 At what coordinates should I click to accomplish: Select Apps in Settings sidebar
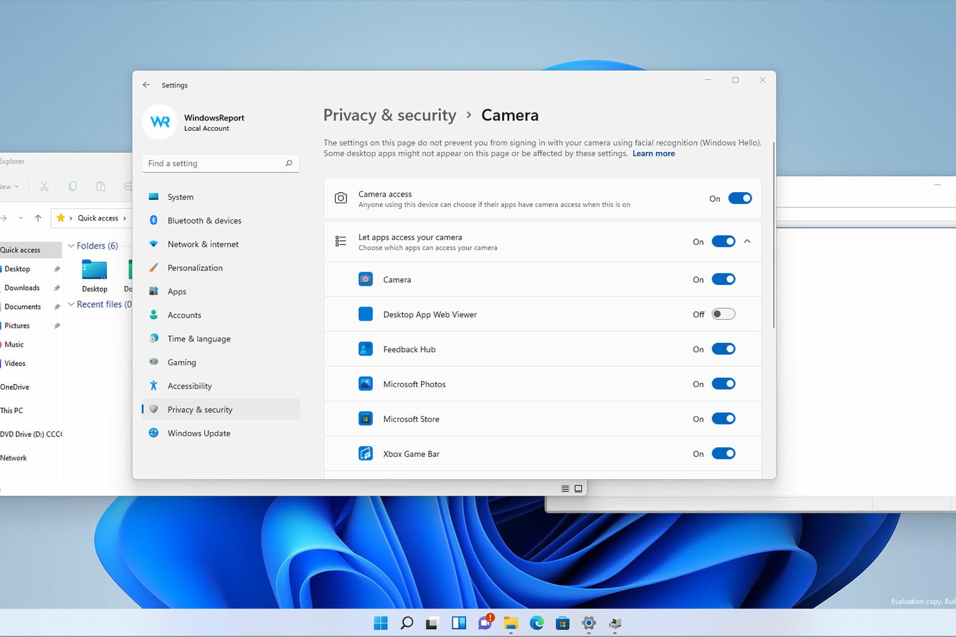pos(221,291)
